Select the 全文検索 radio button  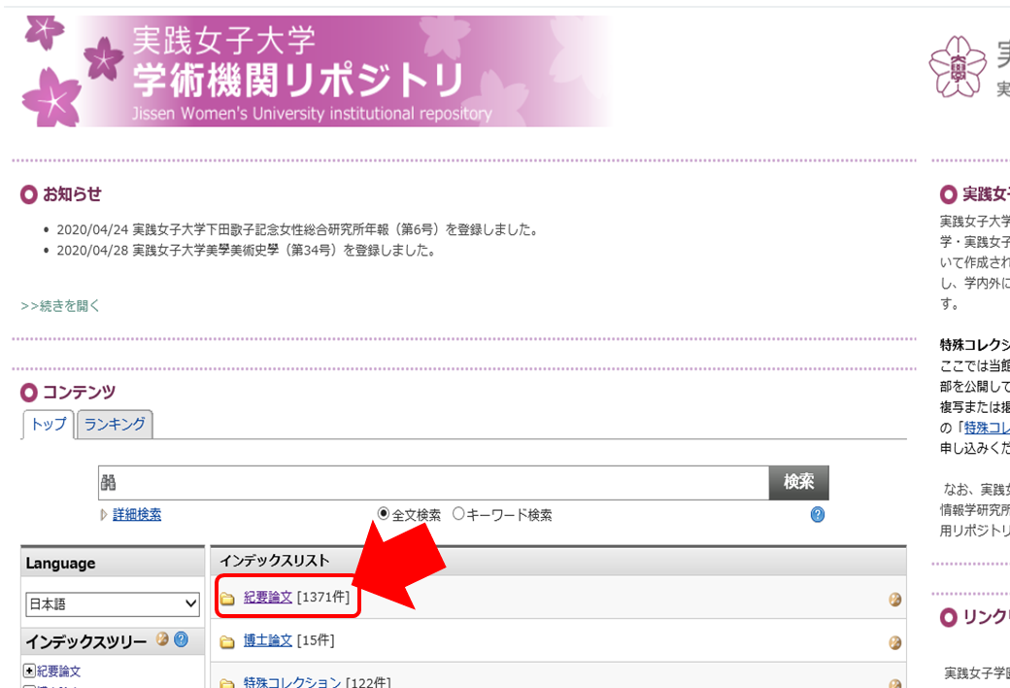[384, 514]
